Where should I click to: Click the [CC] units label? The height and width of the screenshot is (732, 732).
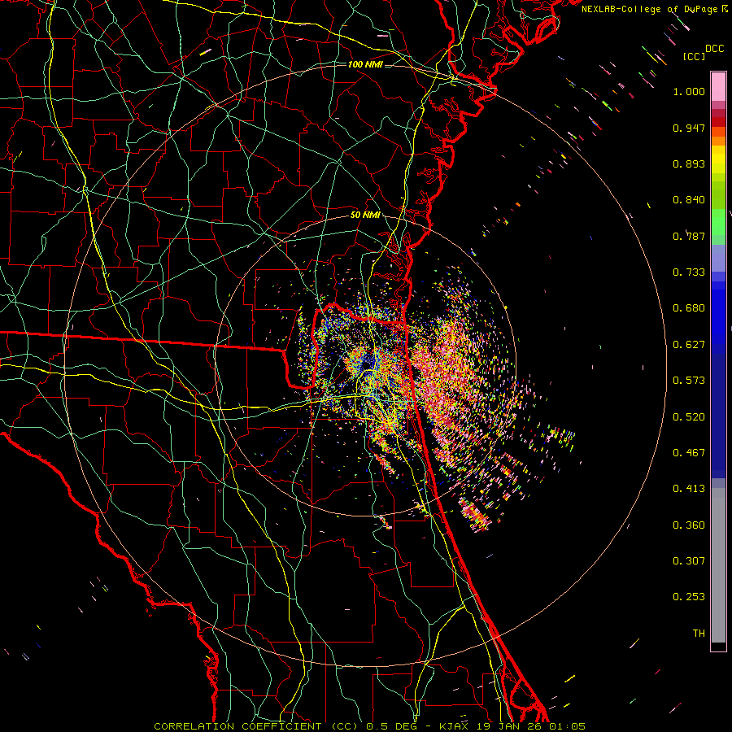[694, 56]
